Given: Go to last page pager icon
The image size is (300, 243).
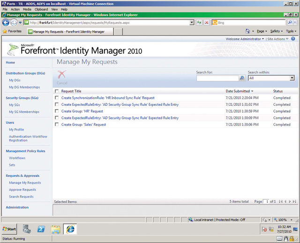Looking at the screenshot, I should 294,201.
